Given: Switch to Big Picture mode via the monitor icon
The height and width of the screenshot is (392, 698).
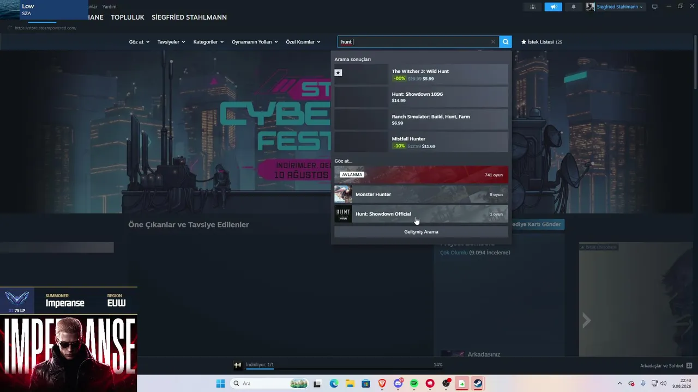Looking at the screenshot, I should [655, 7].
